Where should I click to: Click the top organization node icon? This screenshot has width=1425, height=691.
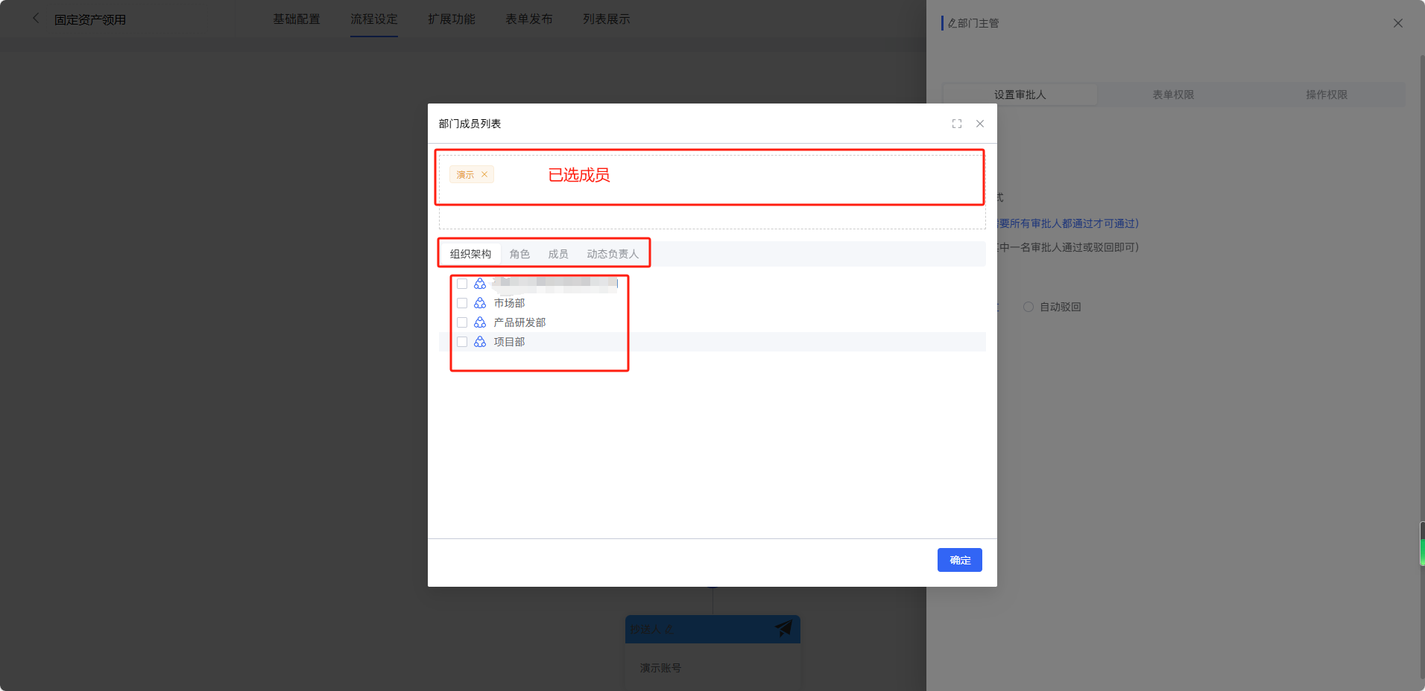[x=480, y=284]
